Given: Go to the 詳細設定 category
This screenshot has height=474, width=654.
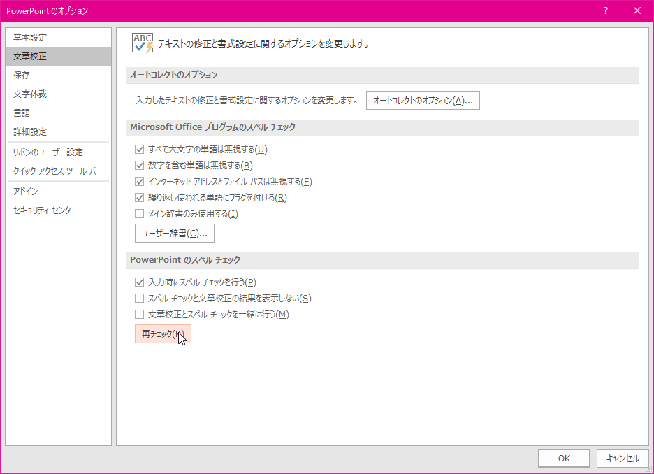Looking at the screenshot, I should tap(59, 132).
